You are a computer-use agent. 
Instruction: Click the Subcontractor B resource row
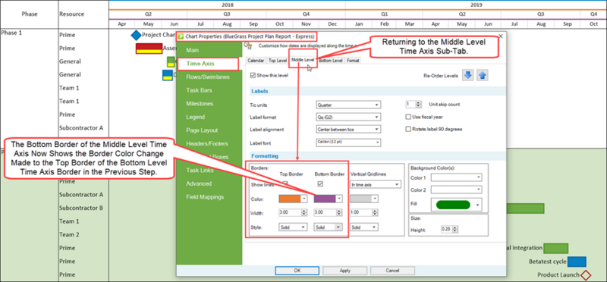(x=81, y=208)
